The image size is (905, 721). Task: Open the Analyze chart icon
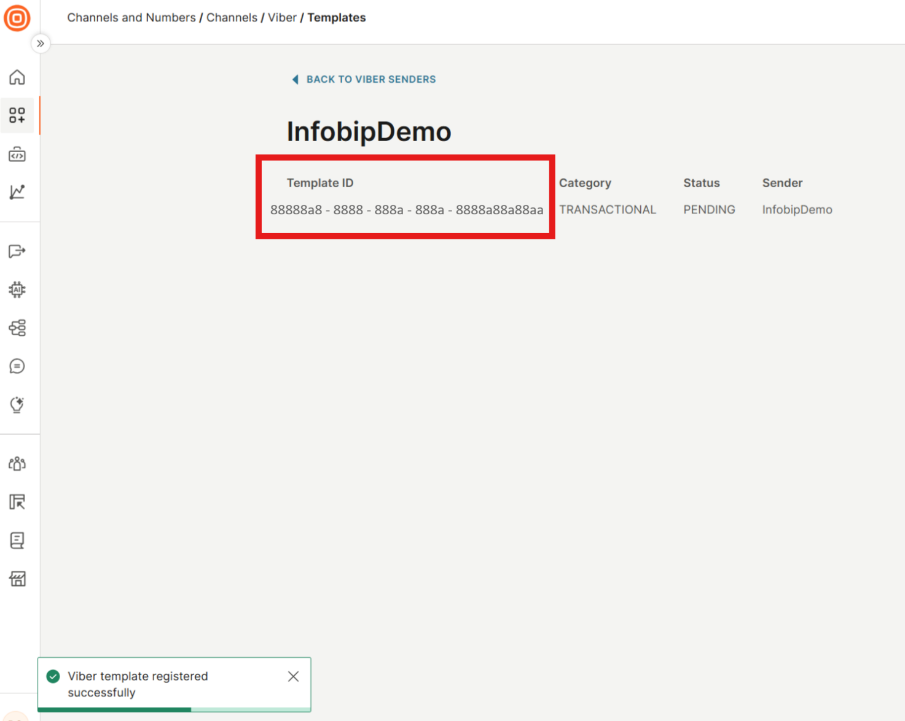tap(17, 192)
